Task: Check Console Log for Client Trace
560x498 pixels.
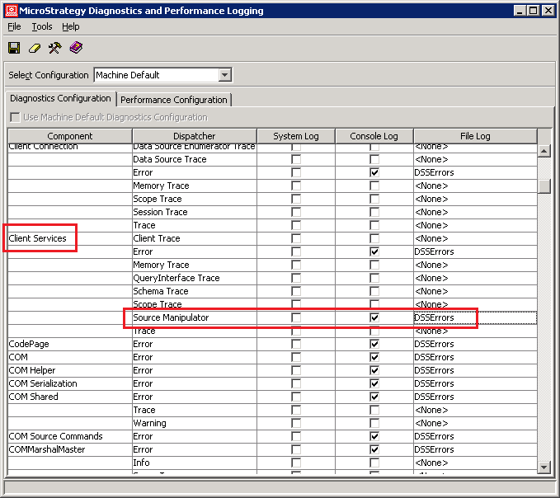Action: tap(374, 238)
